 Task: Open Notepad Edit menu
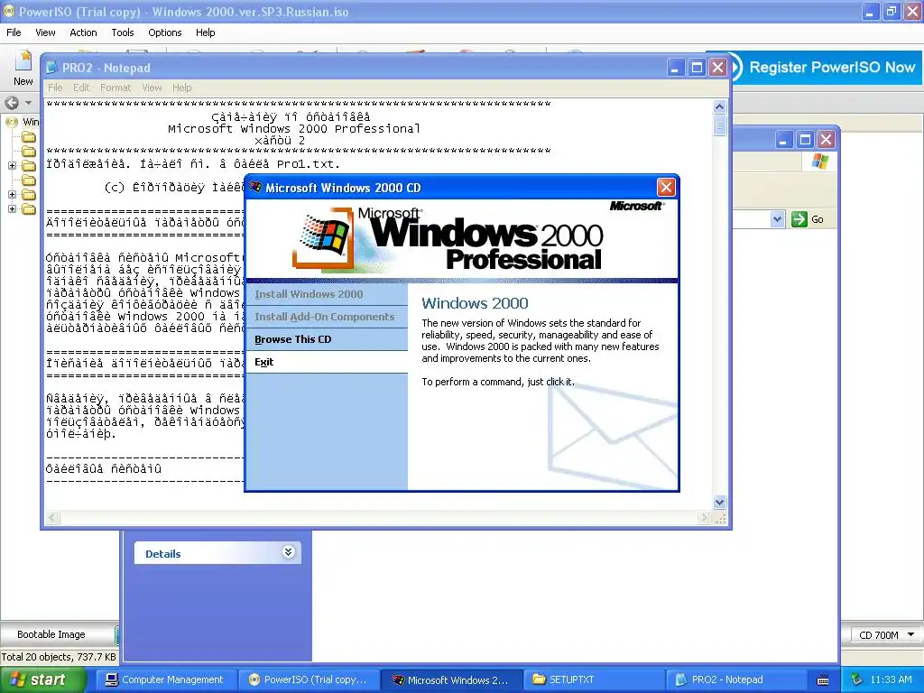[x=81, y=88]
